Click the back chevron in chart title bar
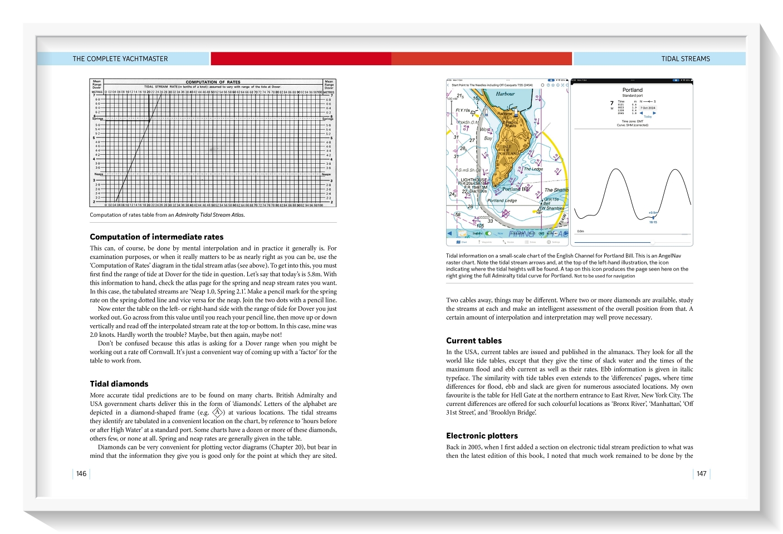The width and height of the screenshot is (783, 534). point(448,85)
